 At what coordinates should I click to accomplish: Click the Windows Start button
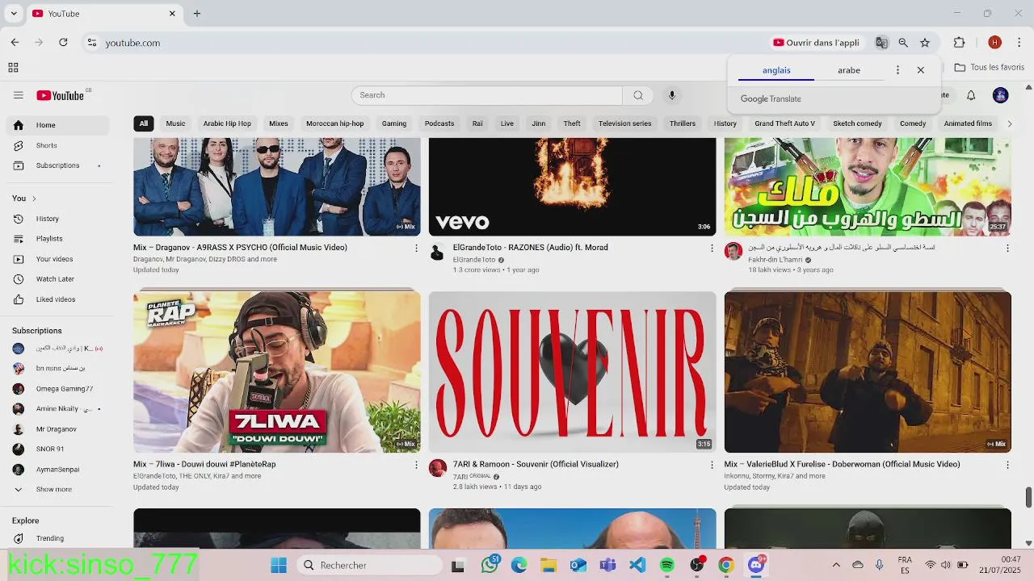point(279,565)
